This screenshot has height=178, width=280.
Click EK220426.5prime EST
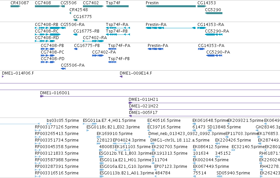point(217,144)
